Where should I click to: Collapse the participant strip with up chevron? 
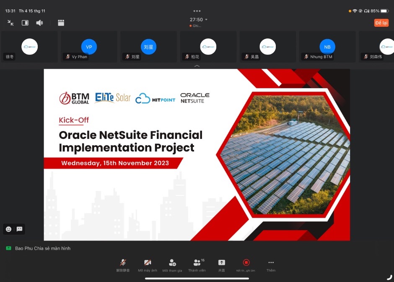point(197,66)
